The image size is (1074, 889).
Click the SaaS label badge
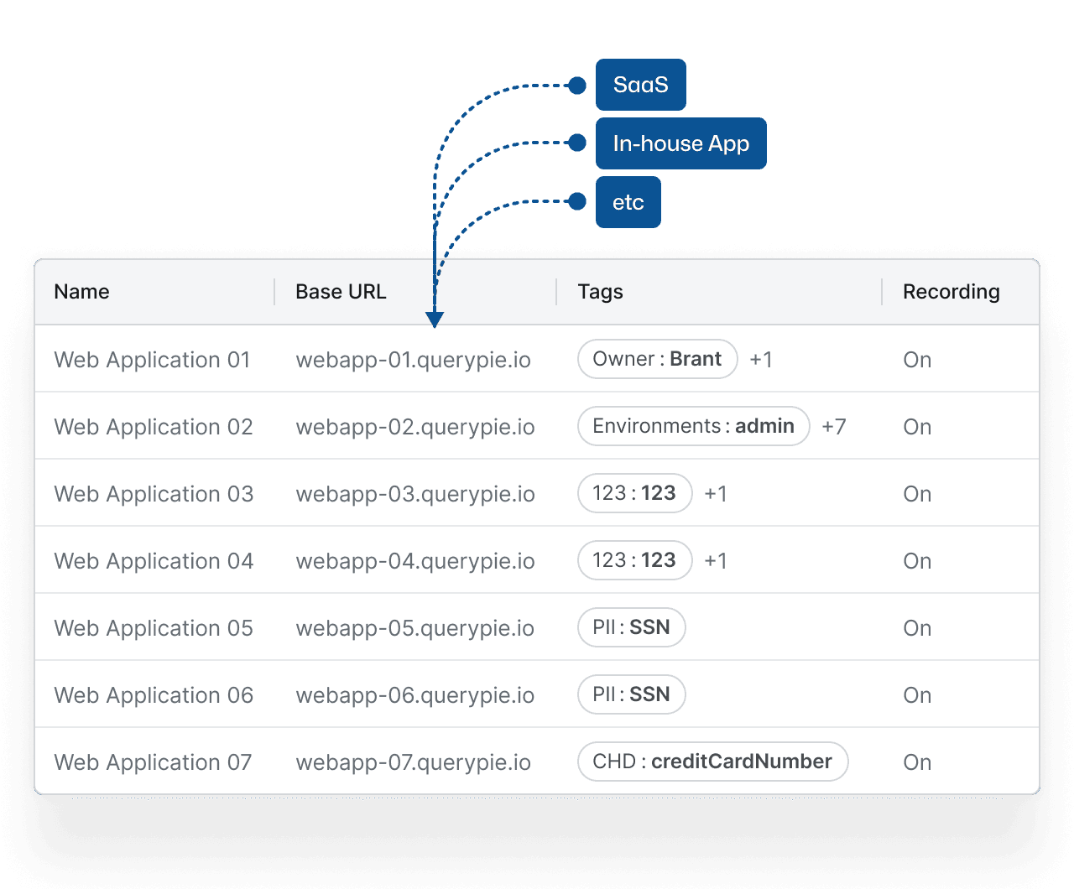pos(640,85)
